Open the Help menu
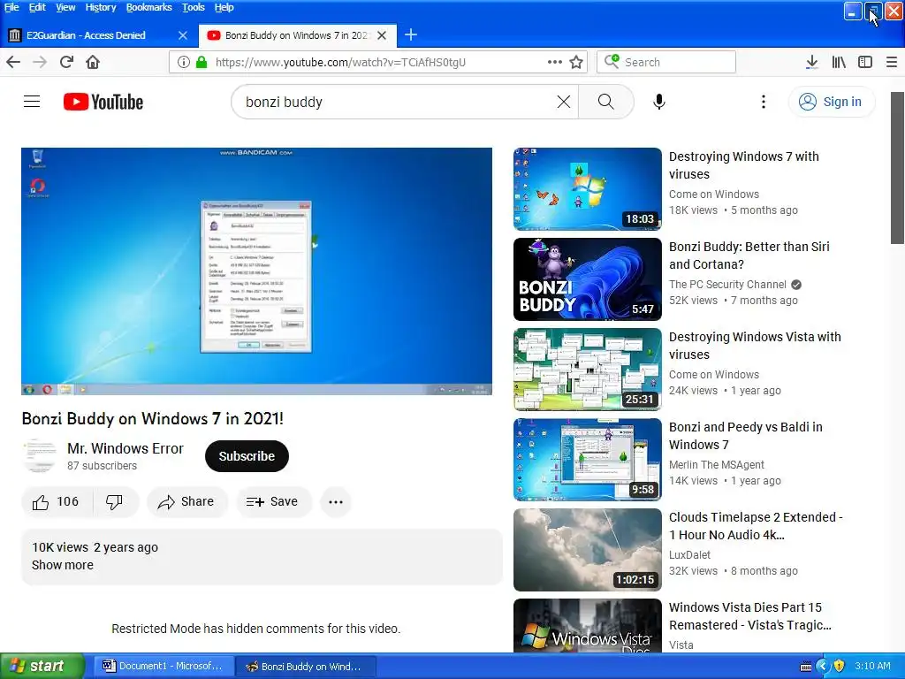 [x=224, y=7]
